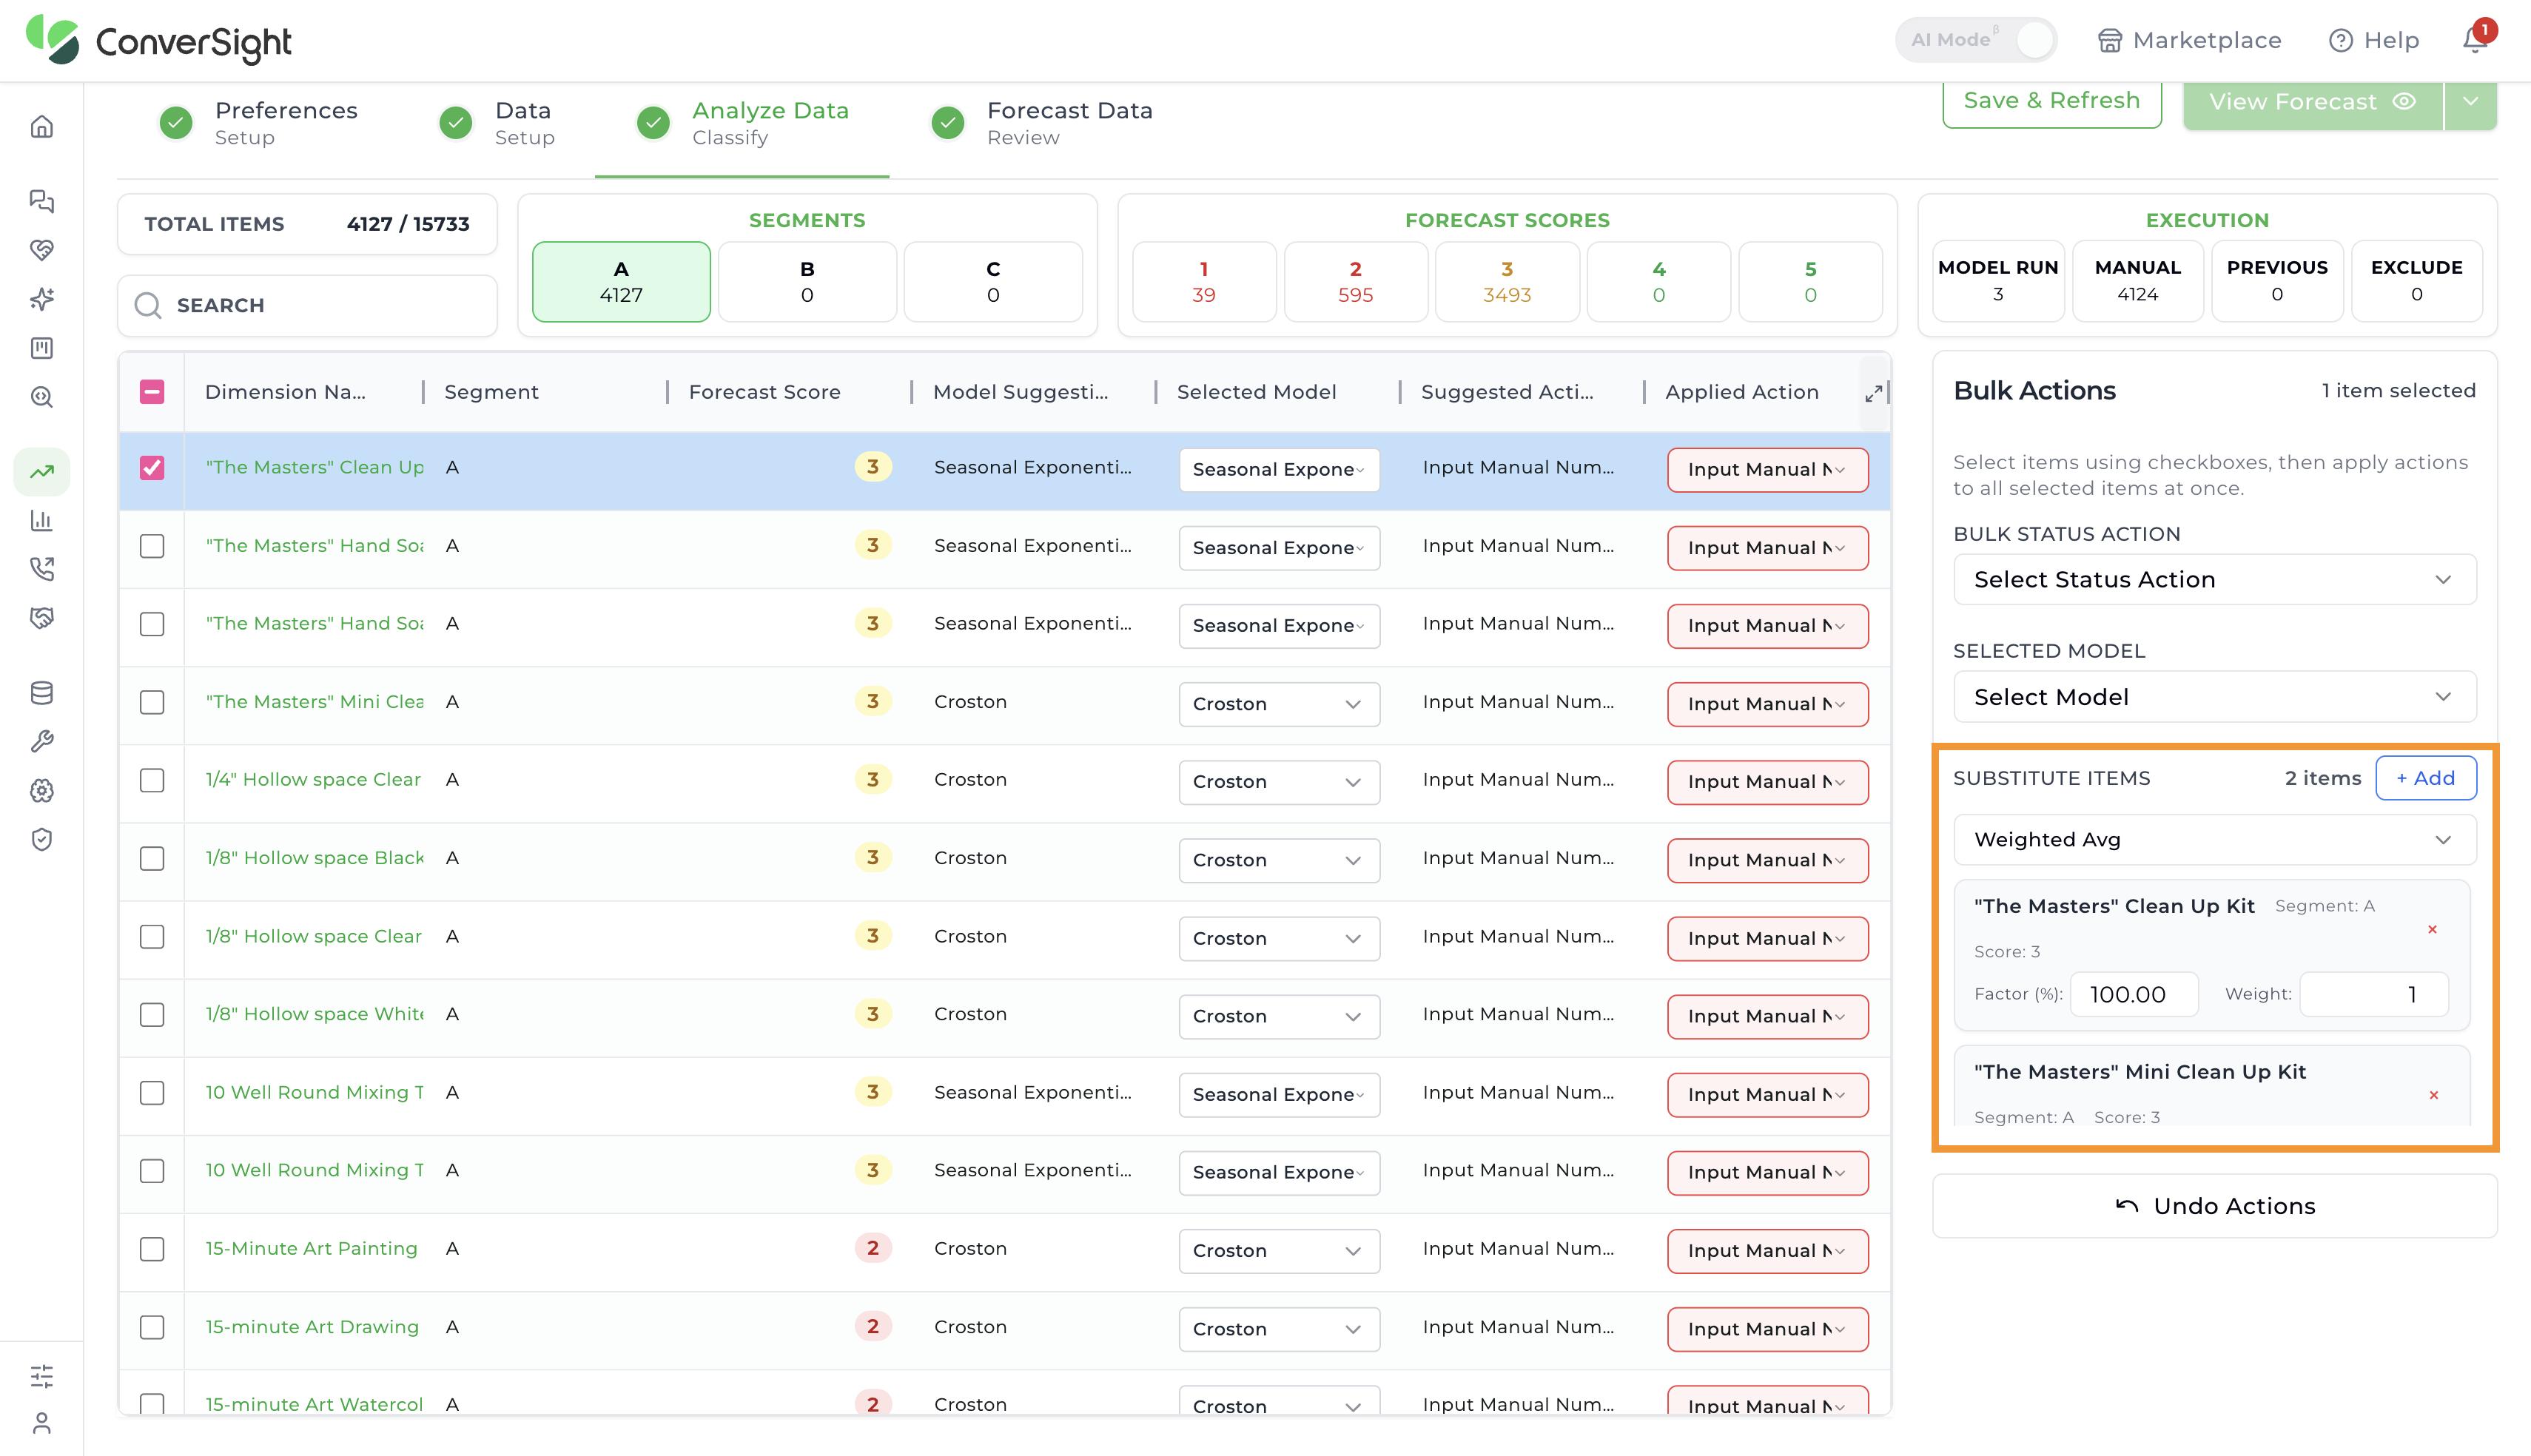Open the Help link
This screenshot has width=2531, height=1456.
2374,40
